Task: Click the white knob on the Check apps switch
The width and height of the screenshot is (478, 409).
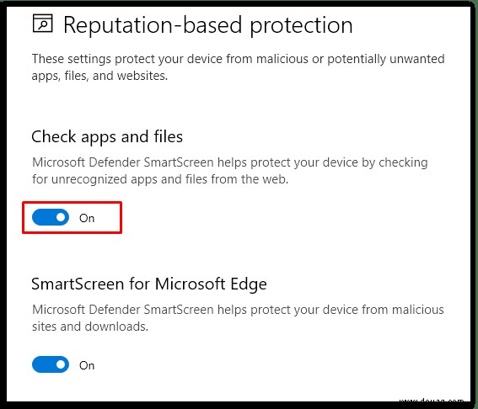Action: pos(61,217)
